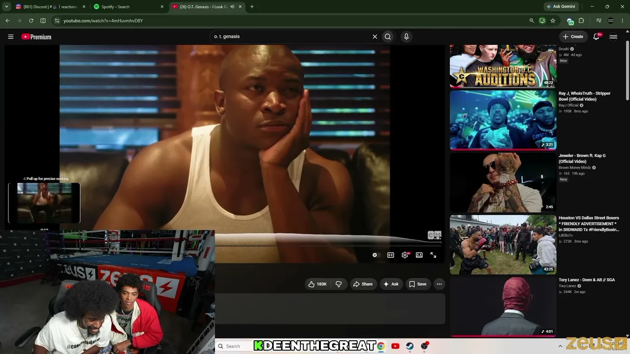Open the Chrome three-dot menu
630x354 pixels.
pos(623,21)
